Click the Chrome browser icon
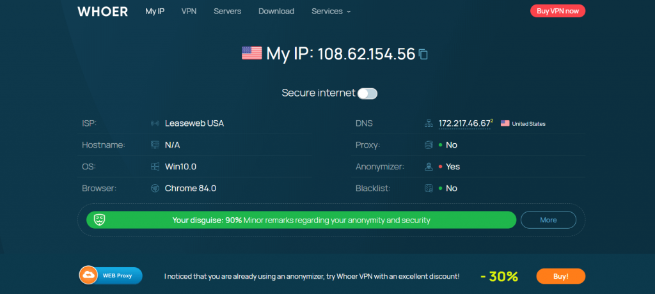The image size is (655, 294). tap(155, 189)
